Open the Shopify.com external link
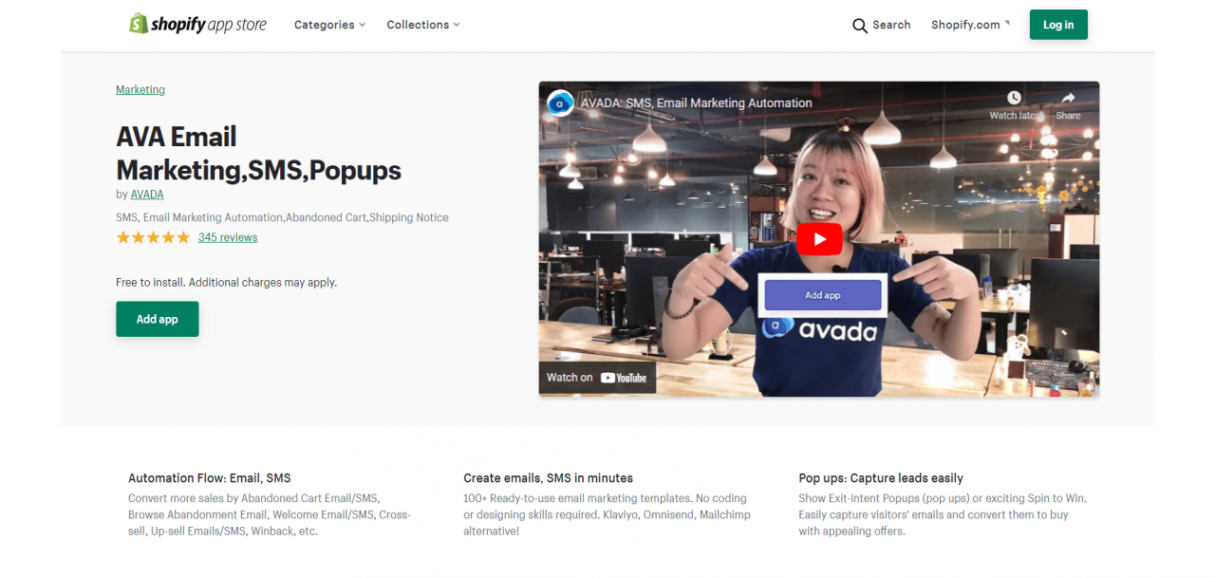Viewport: 1215px width, 578px height. [970, 25]
